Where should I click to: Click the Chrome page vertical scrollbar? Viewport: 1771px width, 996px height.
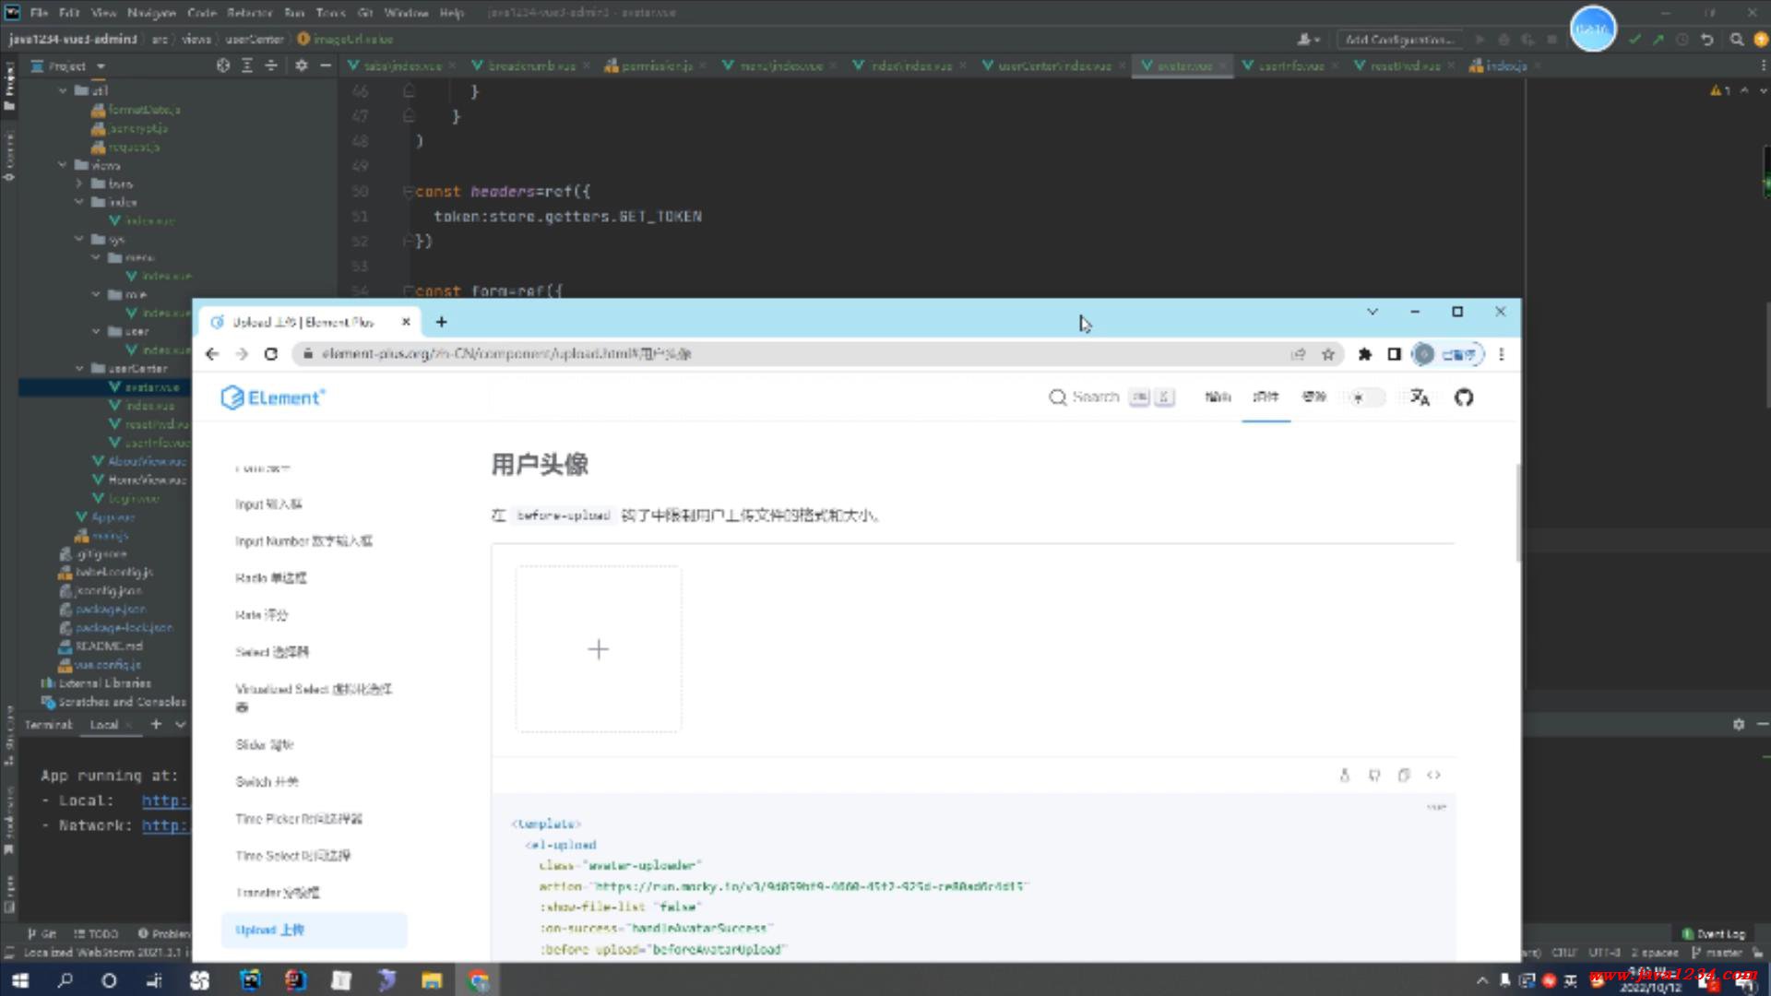pyautogui.click(x=1517, y=513)
